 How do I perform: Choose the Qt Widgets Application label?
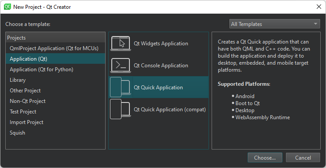pyautogui.click(x=161, y=44)
